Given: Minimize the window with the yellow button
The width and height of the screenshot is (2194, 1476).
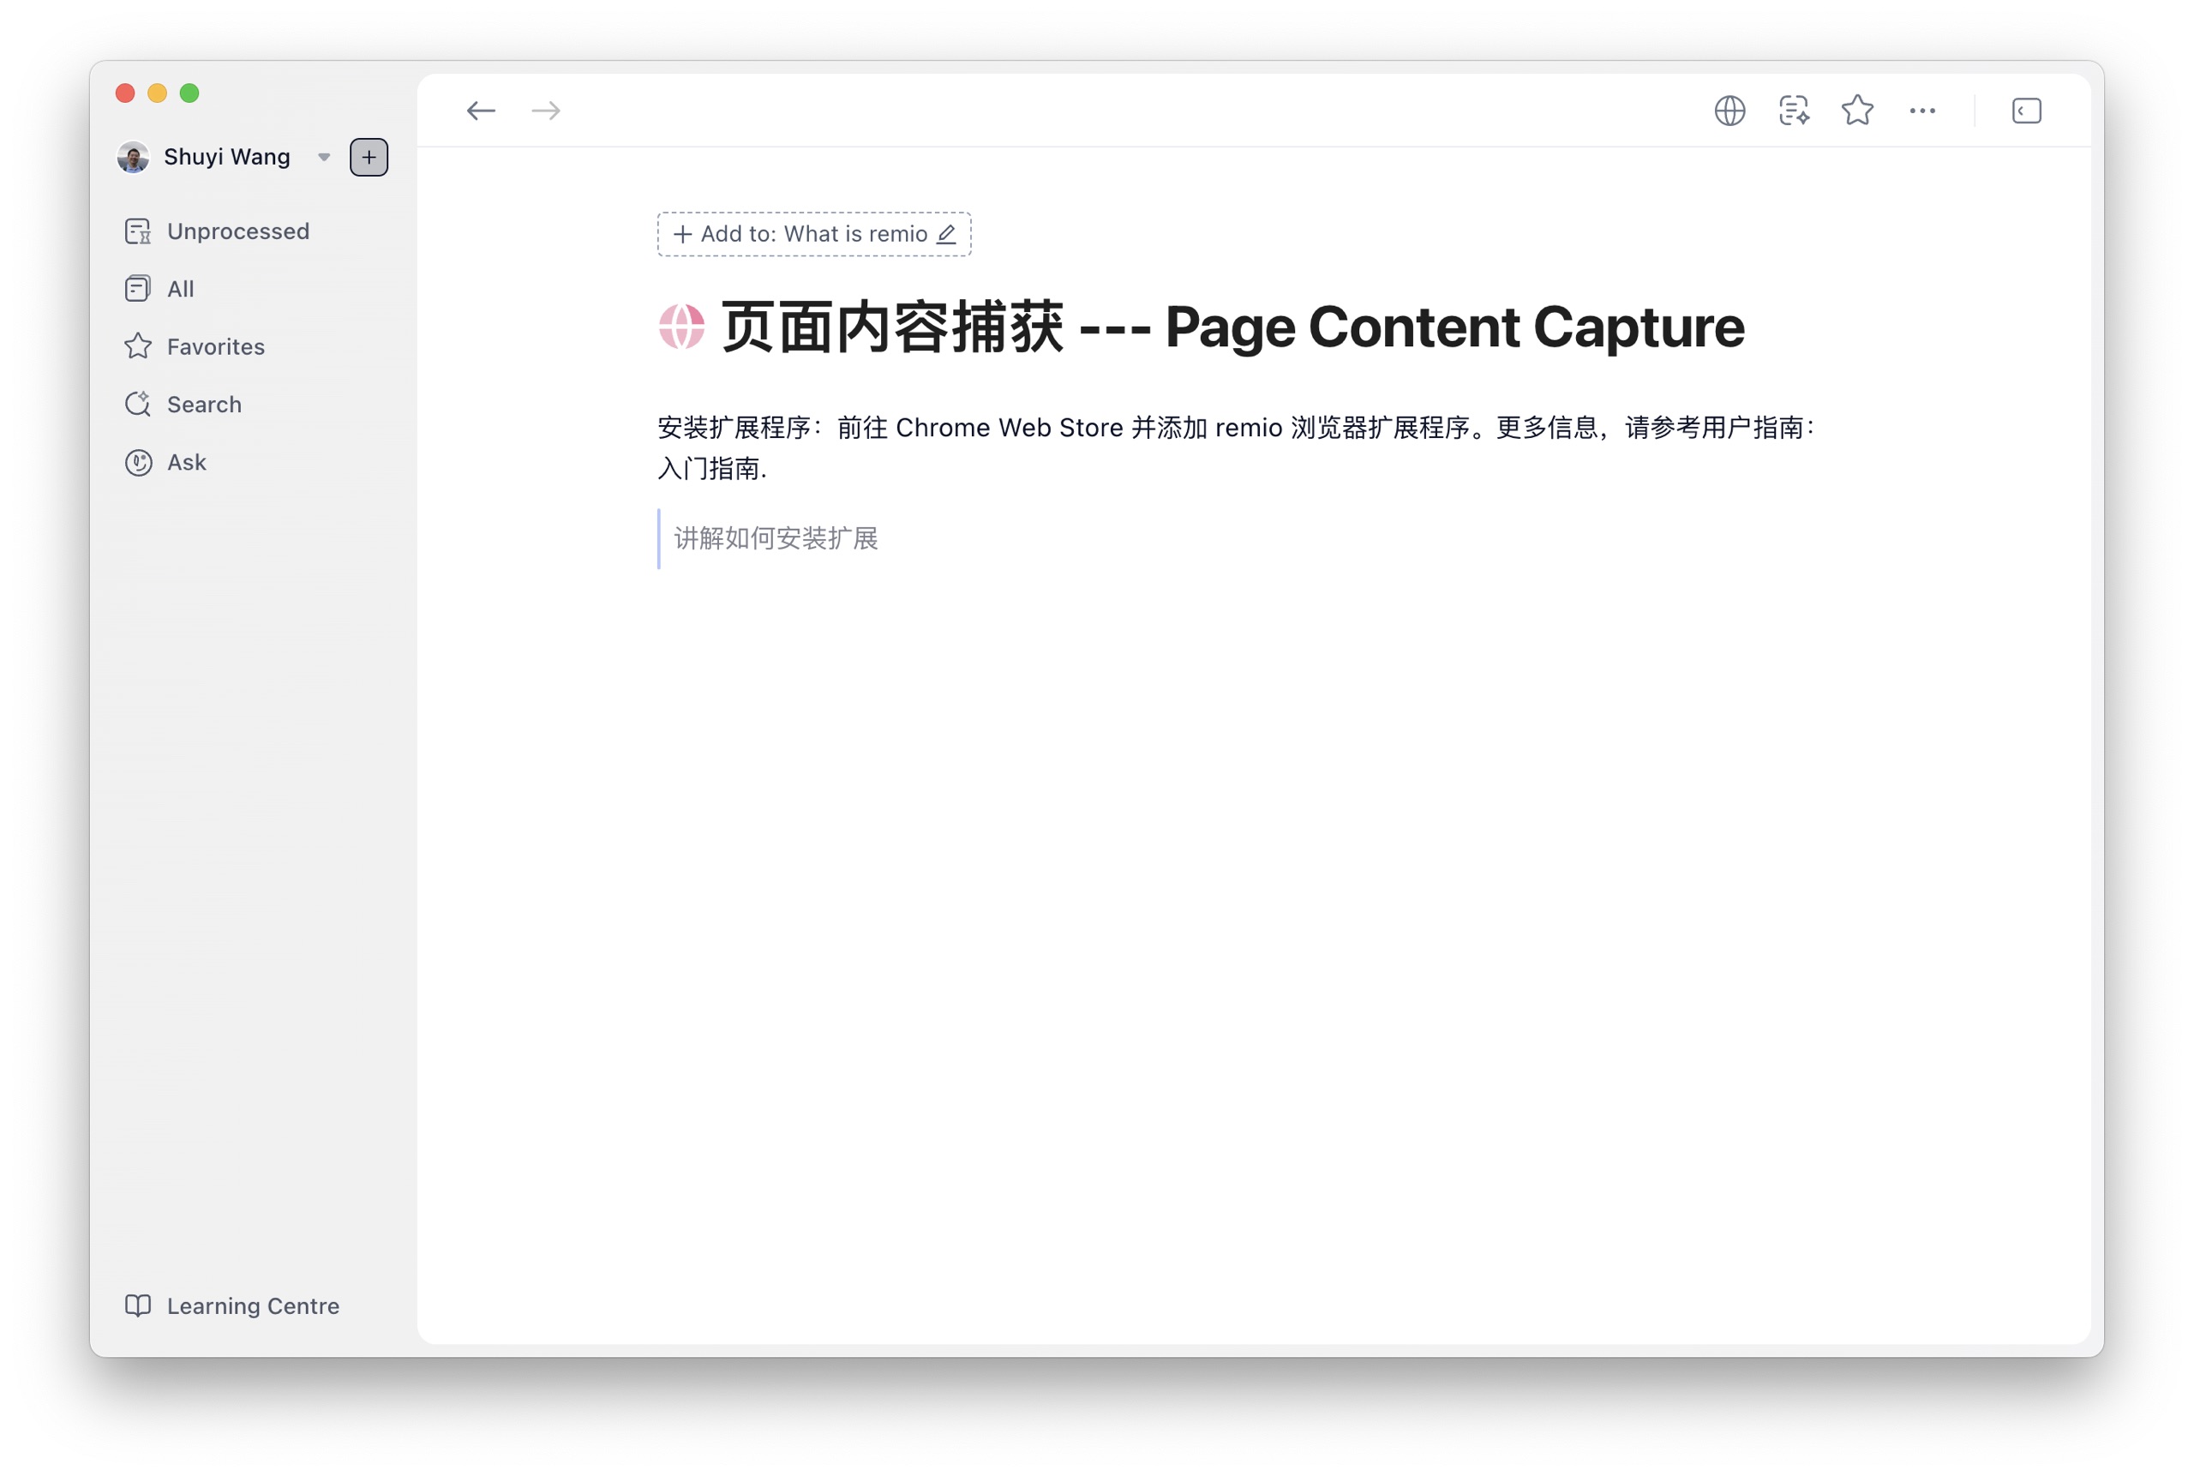Looking at the screenshot, I should tap(157, 93).
